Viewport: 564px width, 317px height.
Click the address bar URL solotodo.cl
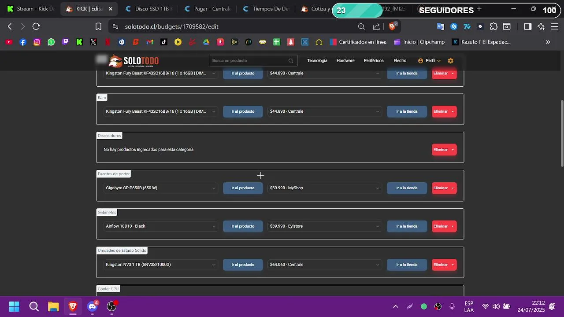[171, 26]
